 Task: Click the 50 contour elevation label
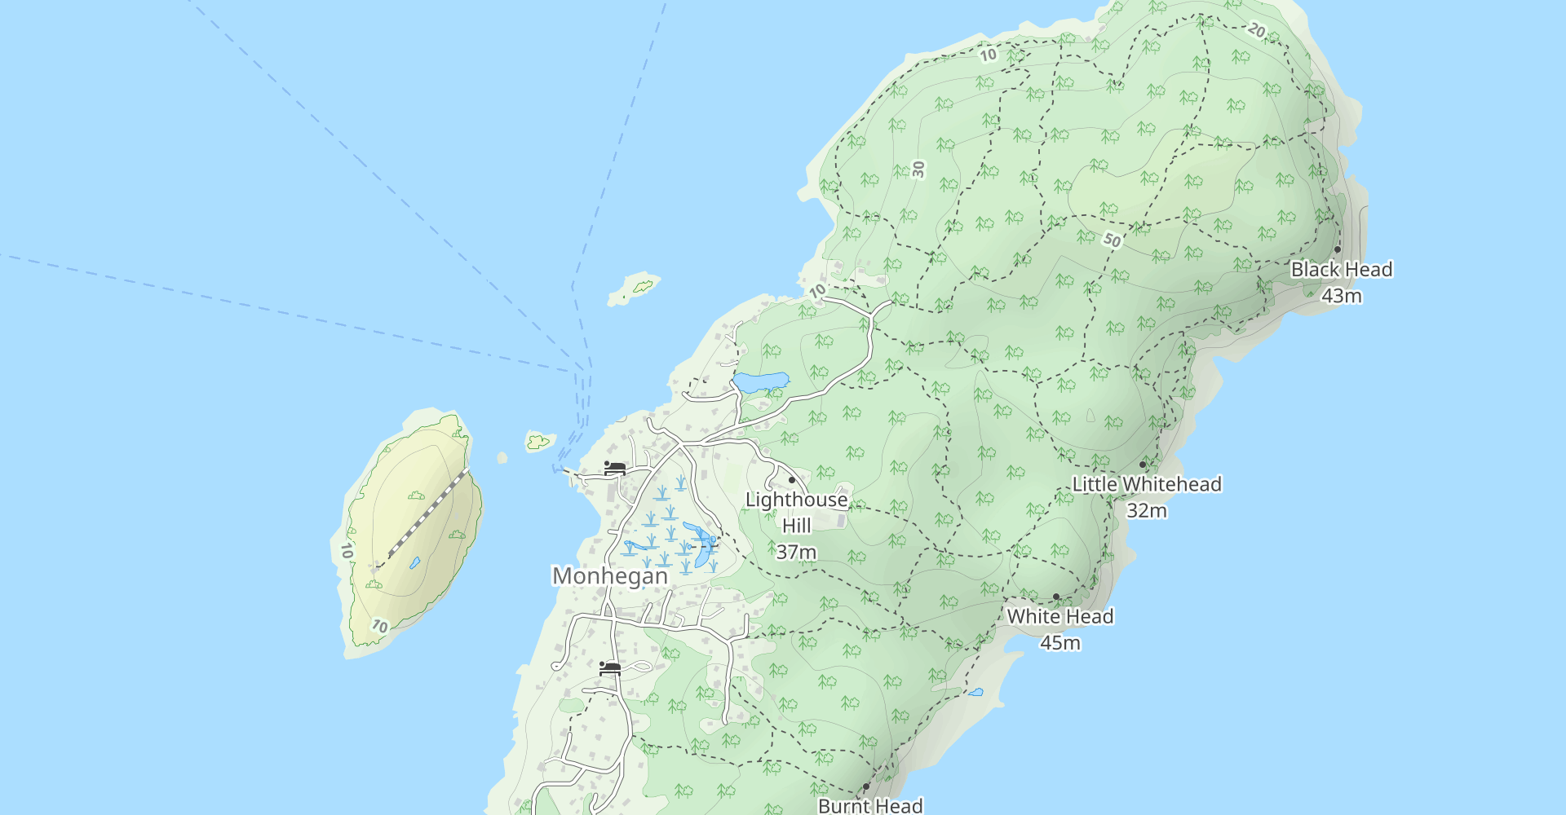coord(1112,240)
